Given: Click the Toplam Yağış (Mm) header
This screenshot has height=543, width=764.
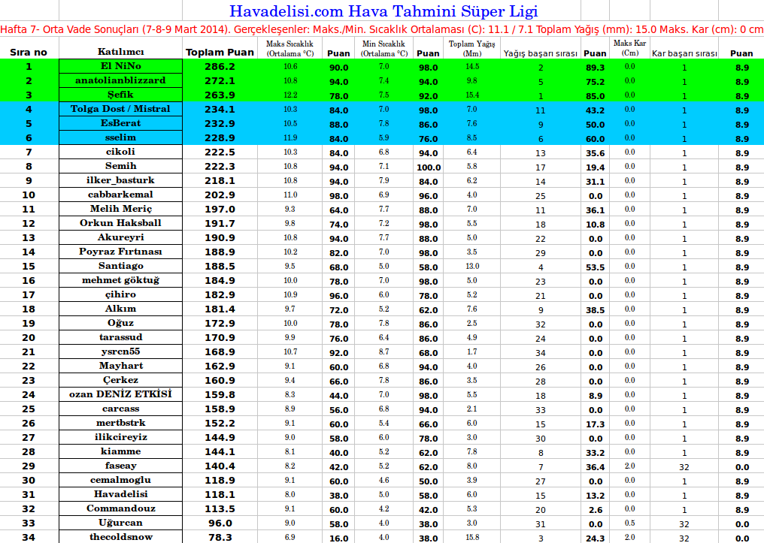Looking at the screenshot, I should click(x=472, y=49).
